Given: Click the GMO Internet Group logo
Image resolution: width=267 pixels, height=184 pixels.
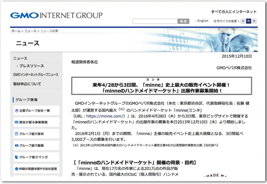Looking at the screenshot, I should [x=56, y=16].
